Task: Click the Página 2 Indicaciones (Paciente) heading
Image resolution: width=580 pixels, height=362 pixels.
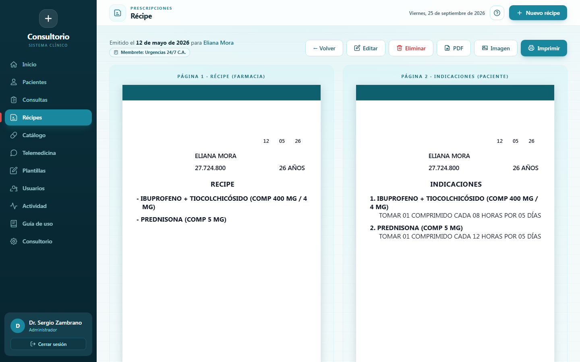Action: click(455, 76)
